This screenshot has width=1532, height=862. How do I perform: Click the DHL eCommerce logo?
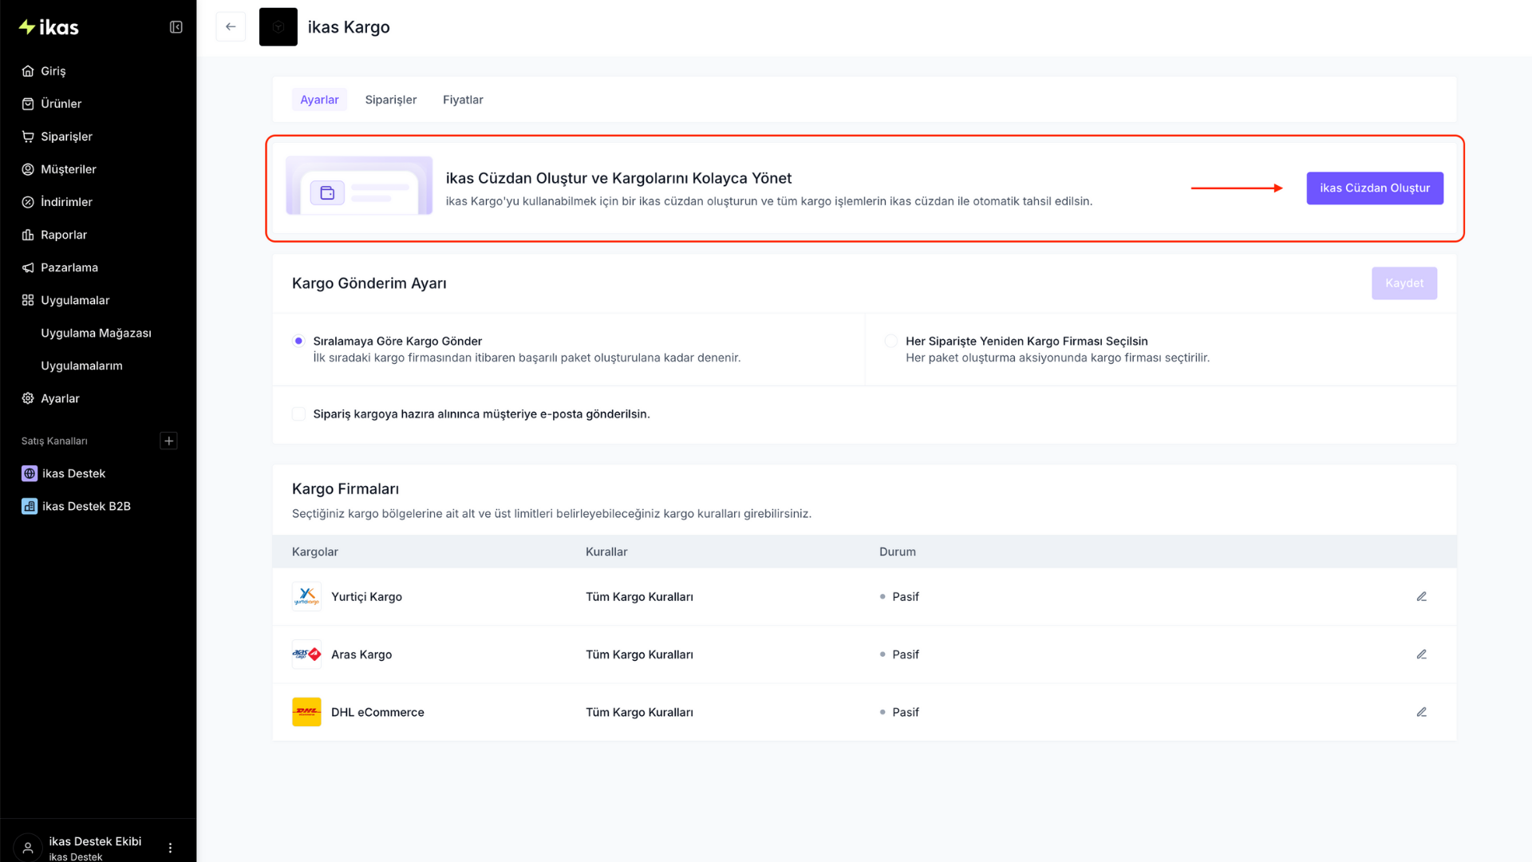click(306, 712)
